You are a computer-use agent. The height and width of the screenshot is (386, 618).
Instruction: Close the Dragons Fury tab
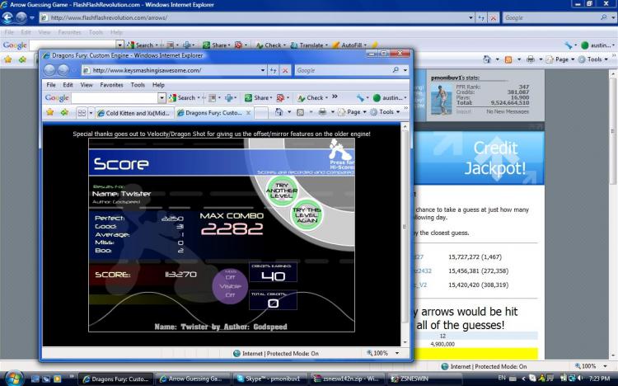click(249, 113)
